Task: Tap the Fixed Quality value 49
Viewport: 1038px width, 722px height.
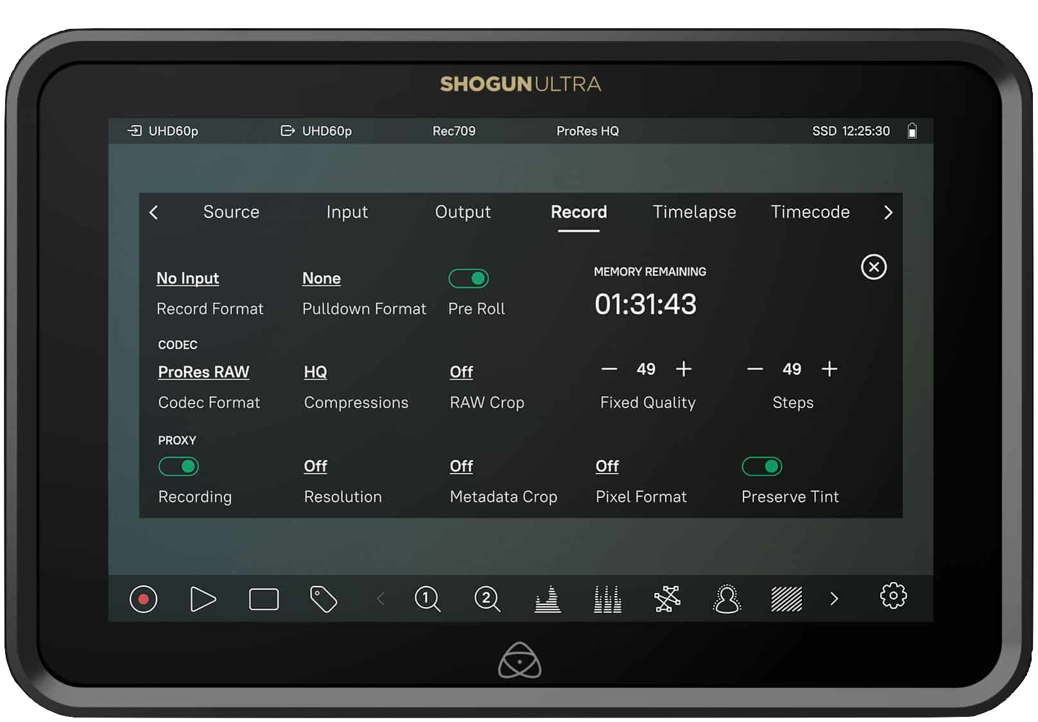Action: pos(646,369)
